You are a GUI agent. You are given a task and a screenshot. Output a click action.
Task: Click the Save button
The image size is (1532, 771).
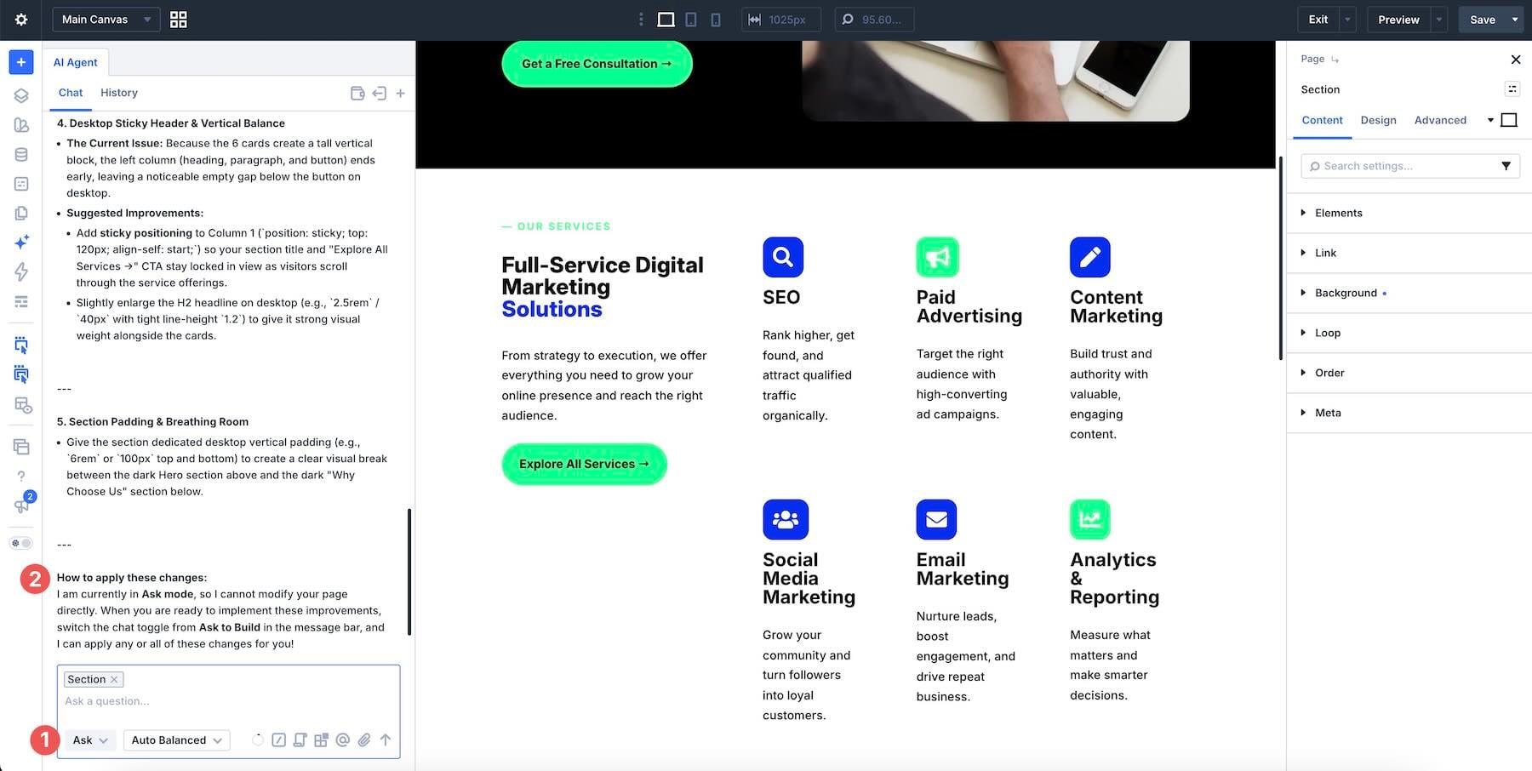1483,20
